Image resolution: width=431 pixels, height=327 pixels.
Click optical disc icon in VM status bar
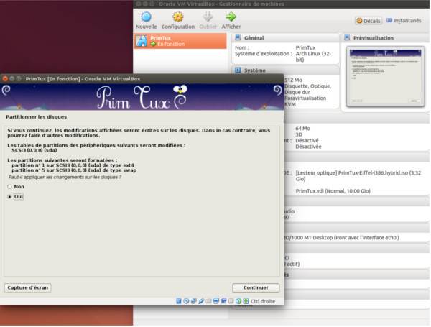(x=186, y=301)
